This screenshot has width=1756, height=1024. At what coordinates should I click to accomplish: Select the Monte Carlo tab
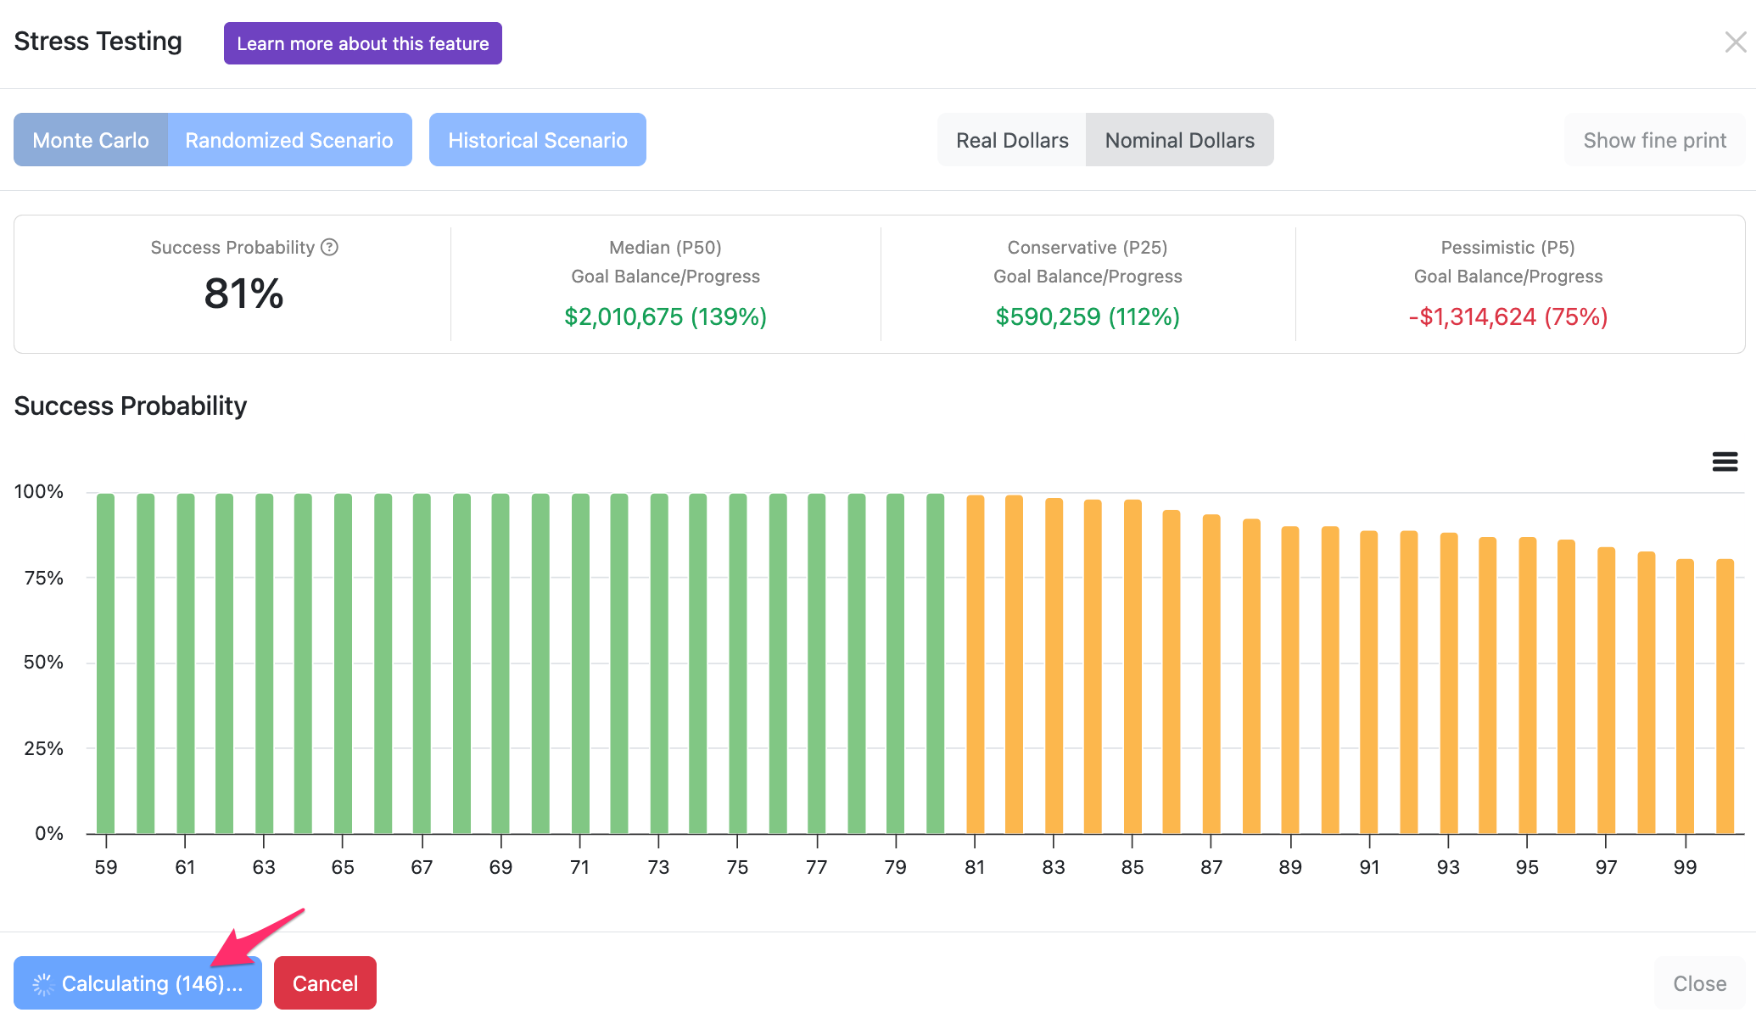(x=91, y=140)
